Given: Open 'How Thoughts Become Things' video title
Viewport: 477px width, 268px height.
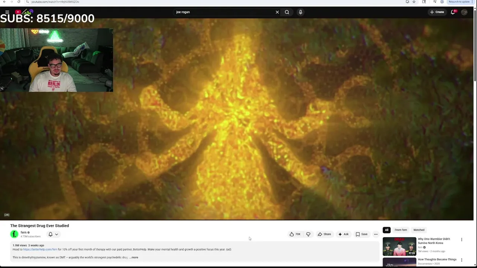Looking at the screenshot, I should [437, 259].
